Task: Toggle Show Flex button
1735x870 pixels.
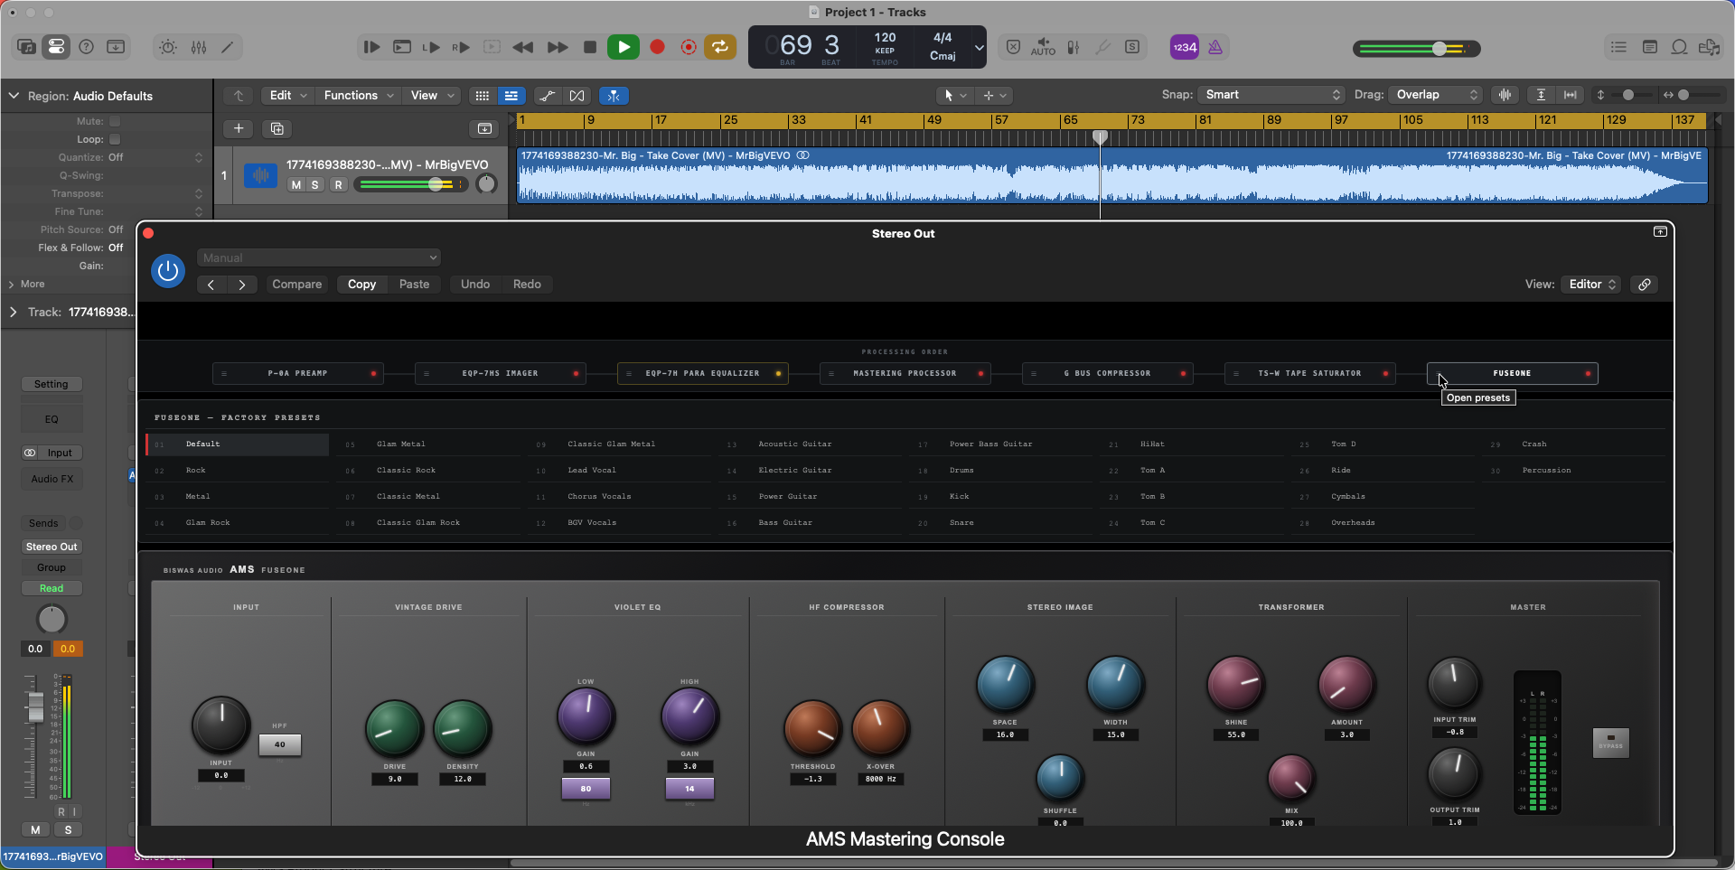Action: (x=577, y=96)
